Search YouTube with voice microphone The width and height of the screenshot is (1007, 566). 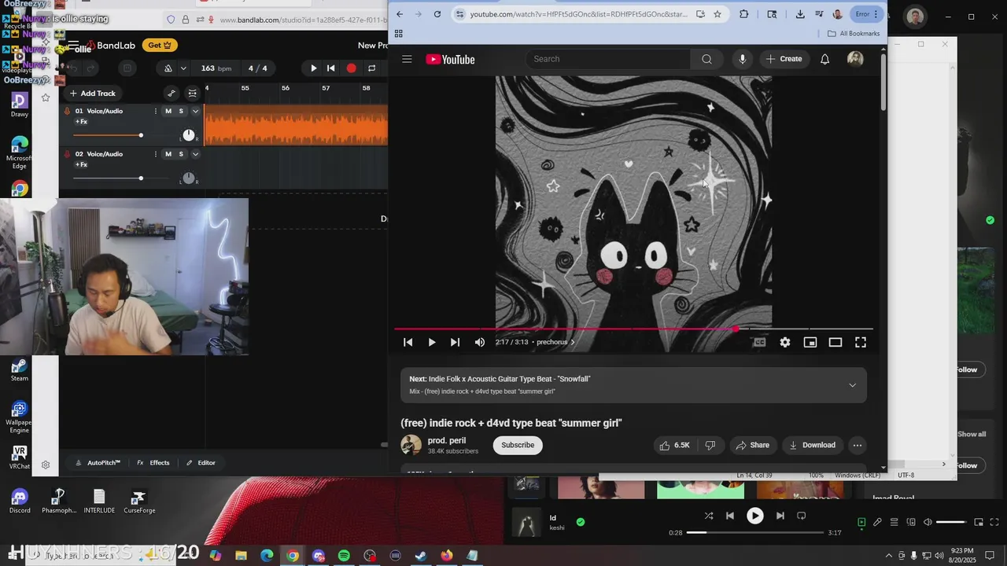pyautogui.click(x=742, y=59)
